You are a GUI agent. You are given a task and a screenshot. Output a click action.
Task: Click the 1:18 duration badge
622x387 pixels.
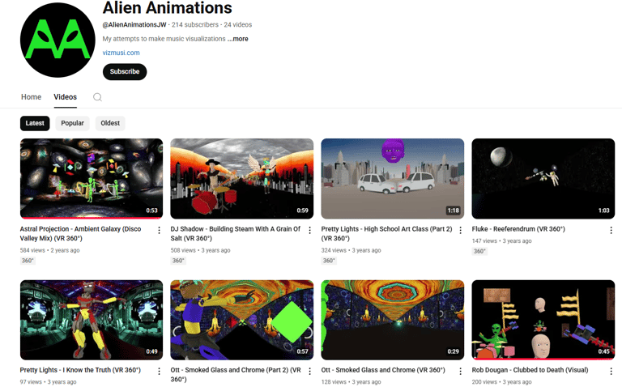tap(453, 211)
